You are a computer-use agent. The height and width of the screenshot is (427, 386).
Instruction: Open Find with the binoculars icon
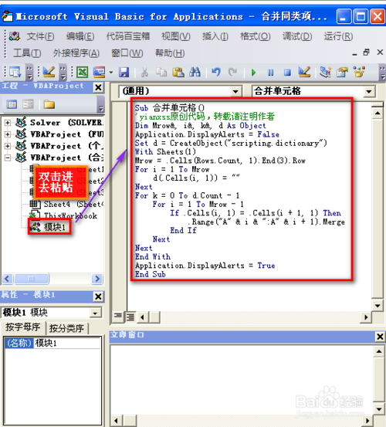tap(195, 72)
